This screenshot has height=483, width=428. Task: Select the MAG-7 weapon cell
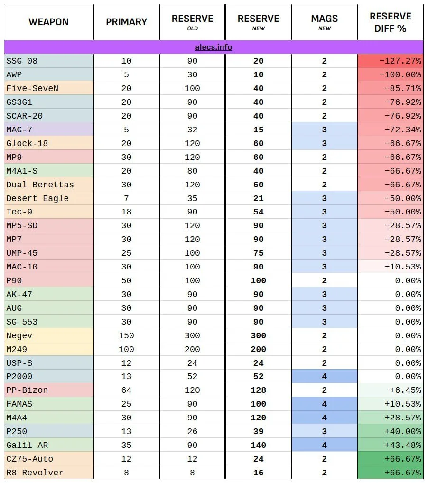pyautogui.click(x=49, y=130)
